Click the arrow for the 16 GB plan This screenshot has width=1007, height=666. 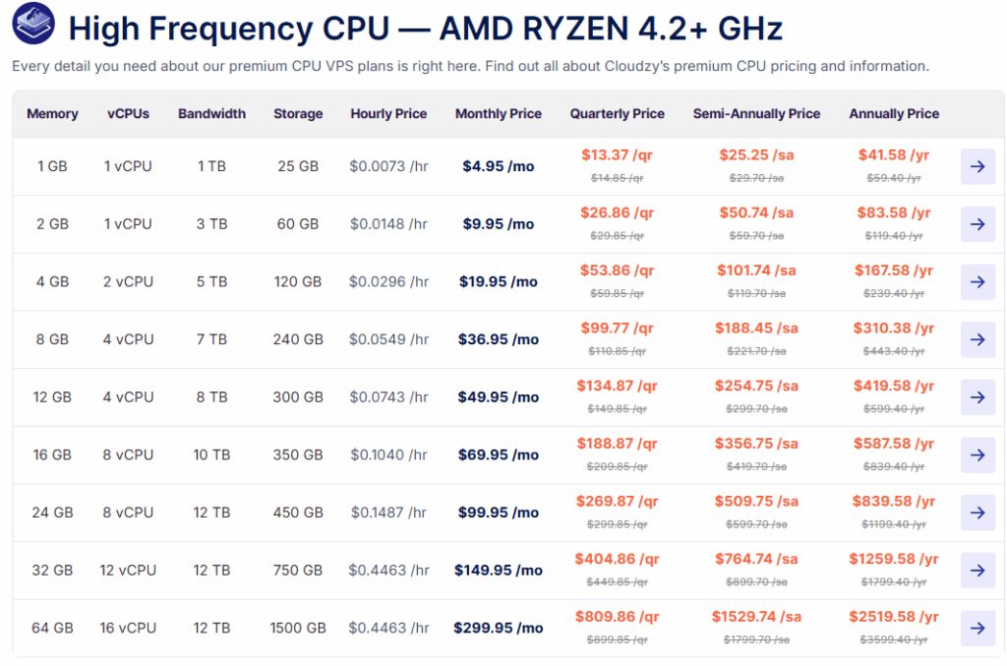pos(977,455)
